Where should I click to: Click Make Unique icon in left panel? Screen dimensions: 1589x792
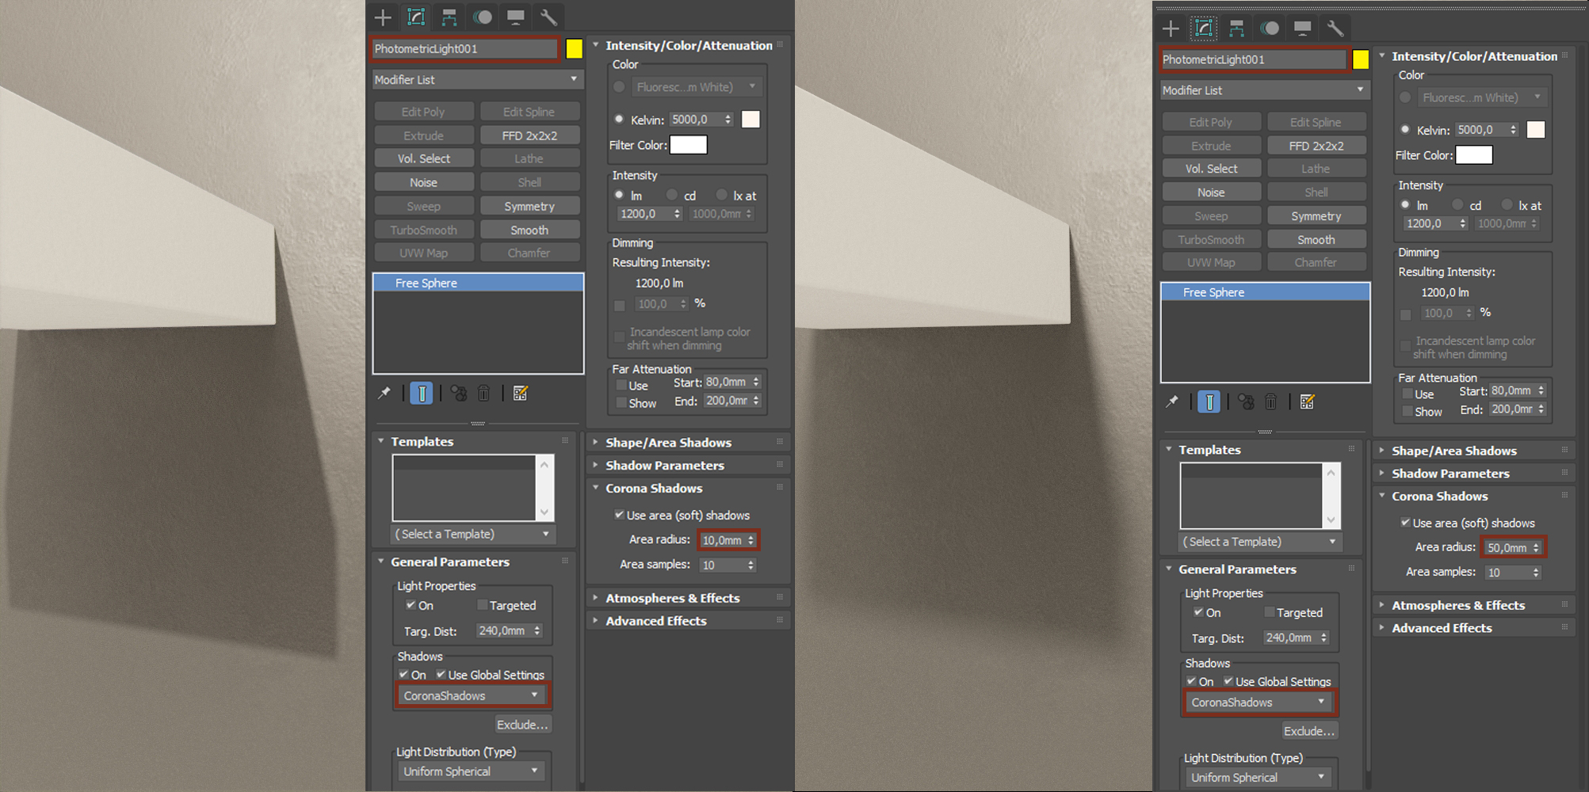pyautogui.click(x=459, y=393)
